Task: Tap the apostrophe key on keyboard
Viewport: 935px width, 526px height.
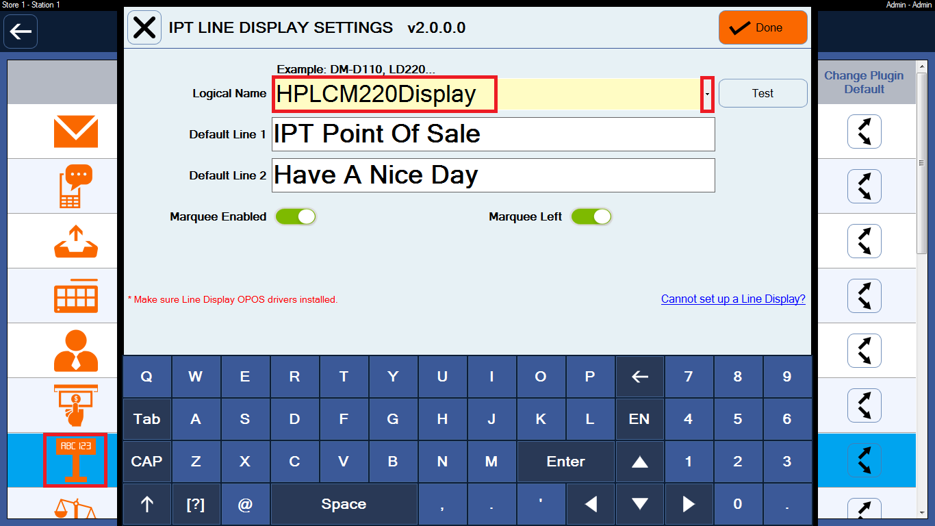Action: (541, 504)
